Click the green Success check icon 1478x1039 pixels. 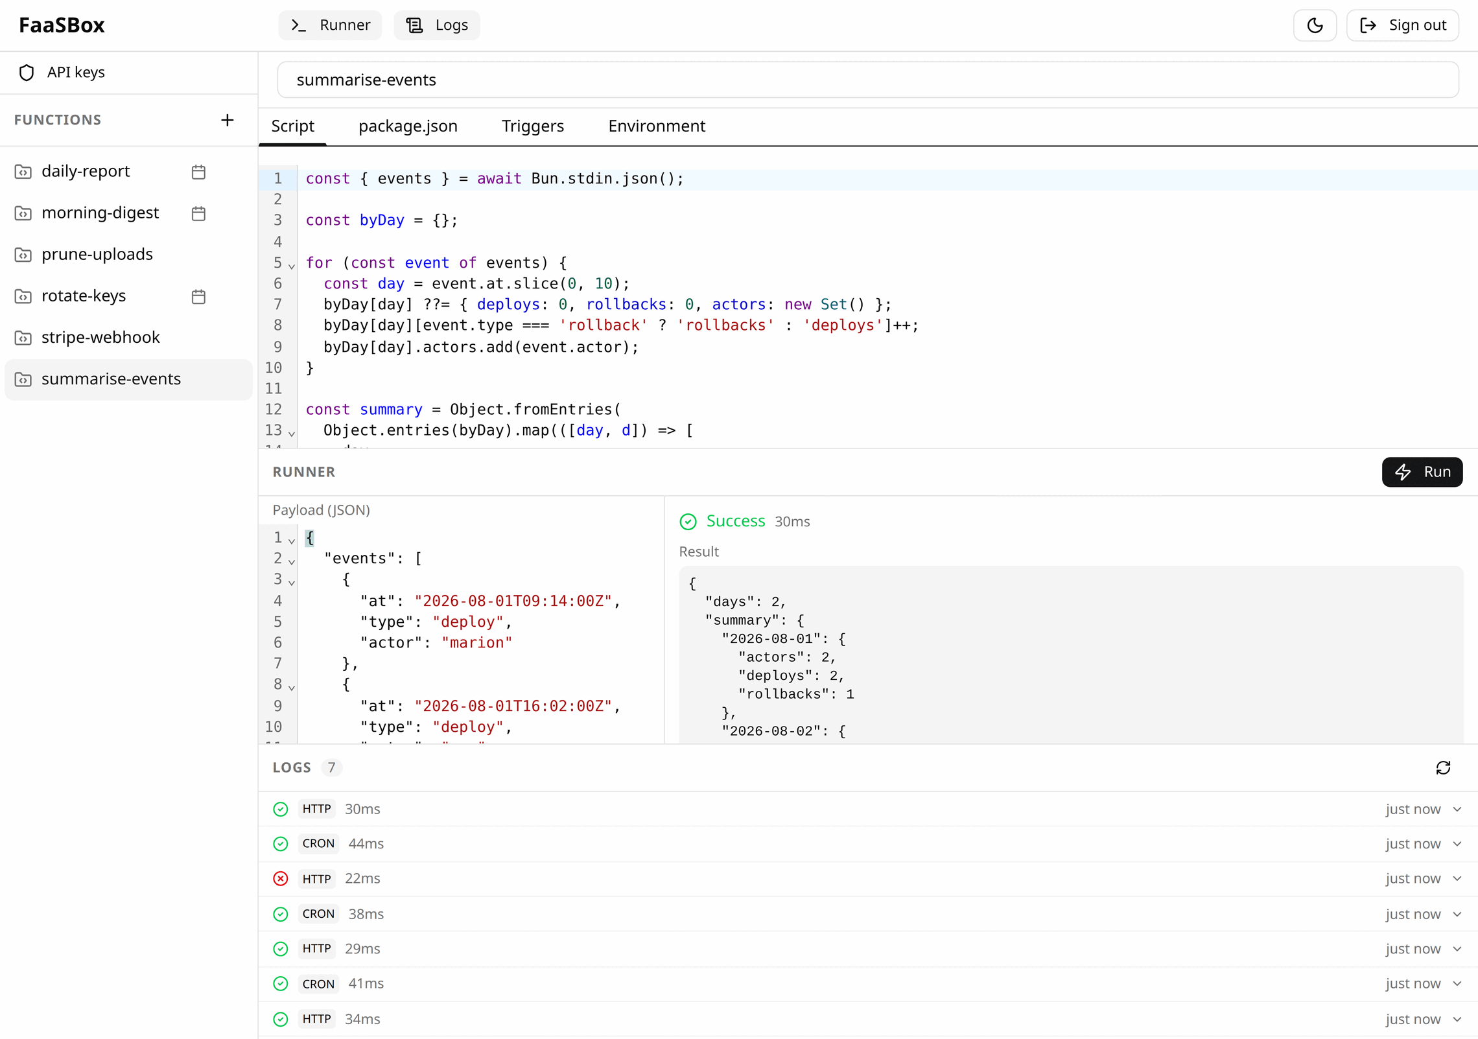click(688, 522)
